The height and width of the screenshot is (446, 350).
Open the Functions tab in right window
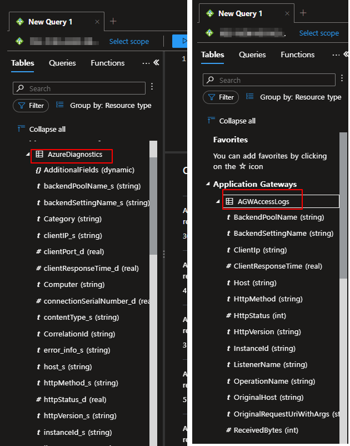coord(297,54)
